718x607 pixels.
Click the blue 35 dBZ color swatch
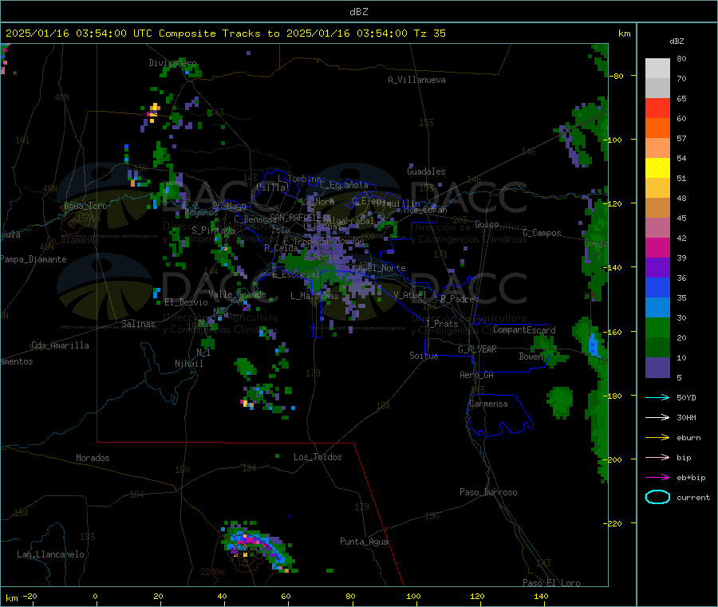pyautogui.click(x=657, y=287)
